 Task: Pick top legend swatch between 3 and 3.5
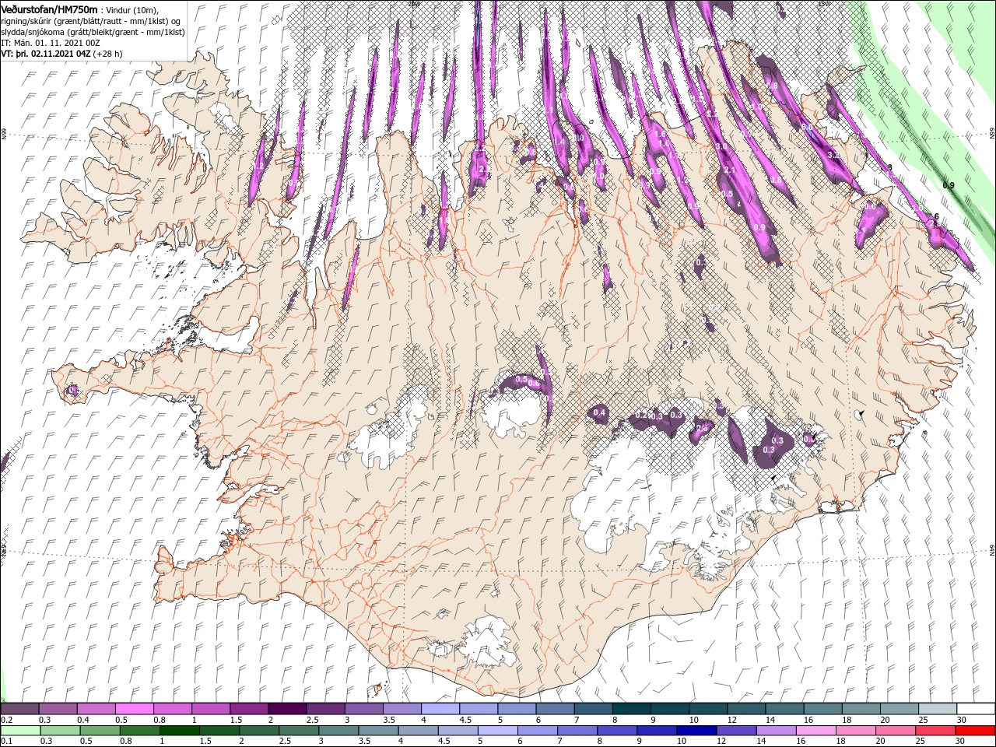(x=363, y=708)
